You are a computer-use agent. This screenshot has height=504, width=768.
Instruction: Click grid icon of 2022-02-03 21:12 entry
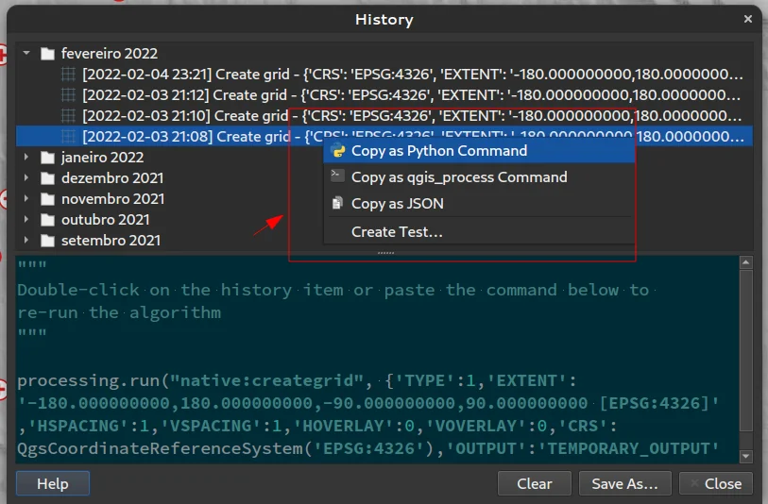[x=69, y=95]
